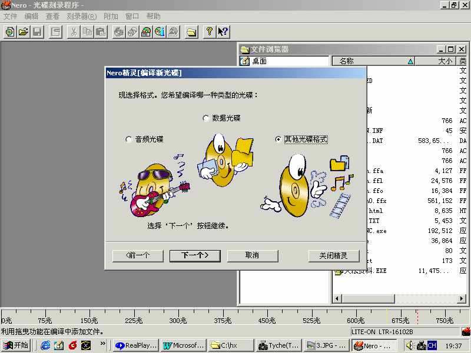Click the Save floppy disk icon
Screen dimensions: 471x353
point(37,32)
